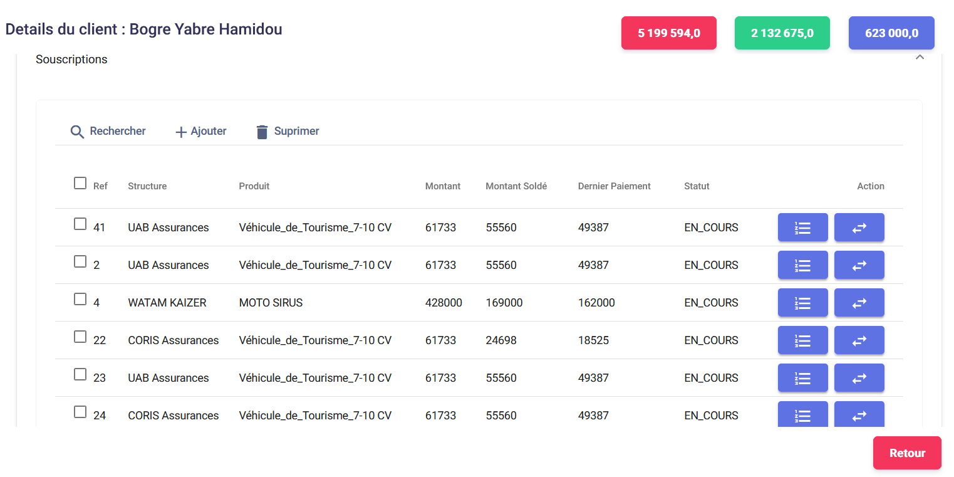Image resolution: width=954 pixels, height=477 pixels.
Task: Open details list for subscription ref 22
Action: click(x=802, y=340)
